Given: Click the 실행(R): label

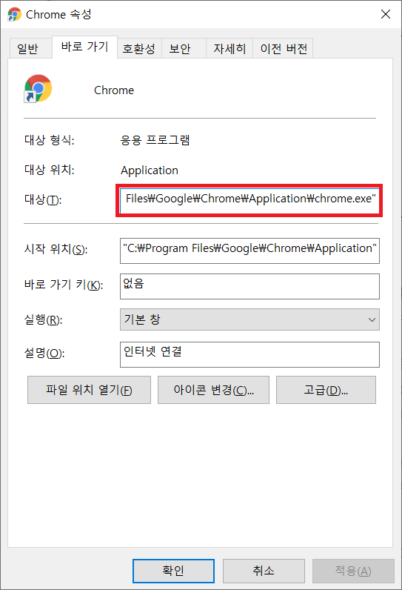Looking at the screenshot, I should pos(43,320).
